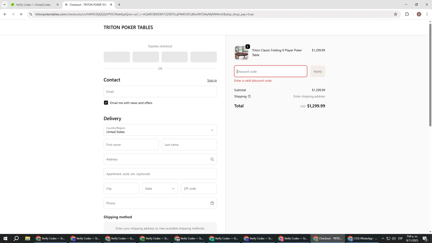Click the poker table product thumbnail

click(x=241, y=53)
